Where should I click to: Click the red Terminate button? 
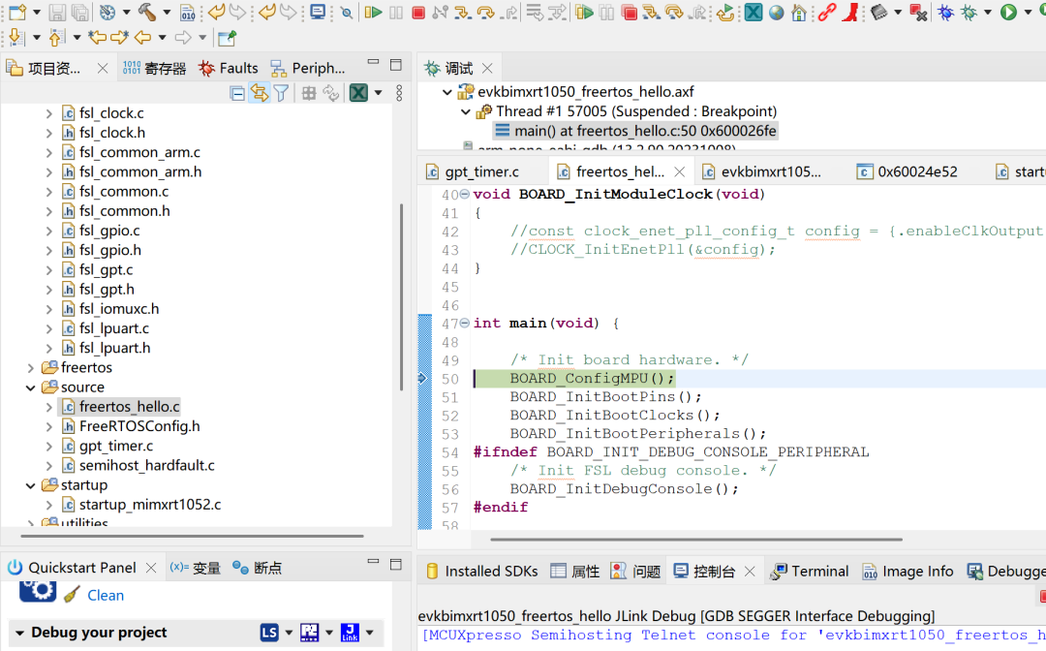(418, 13)
